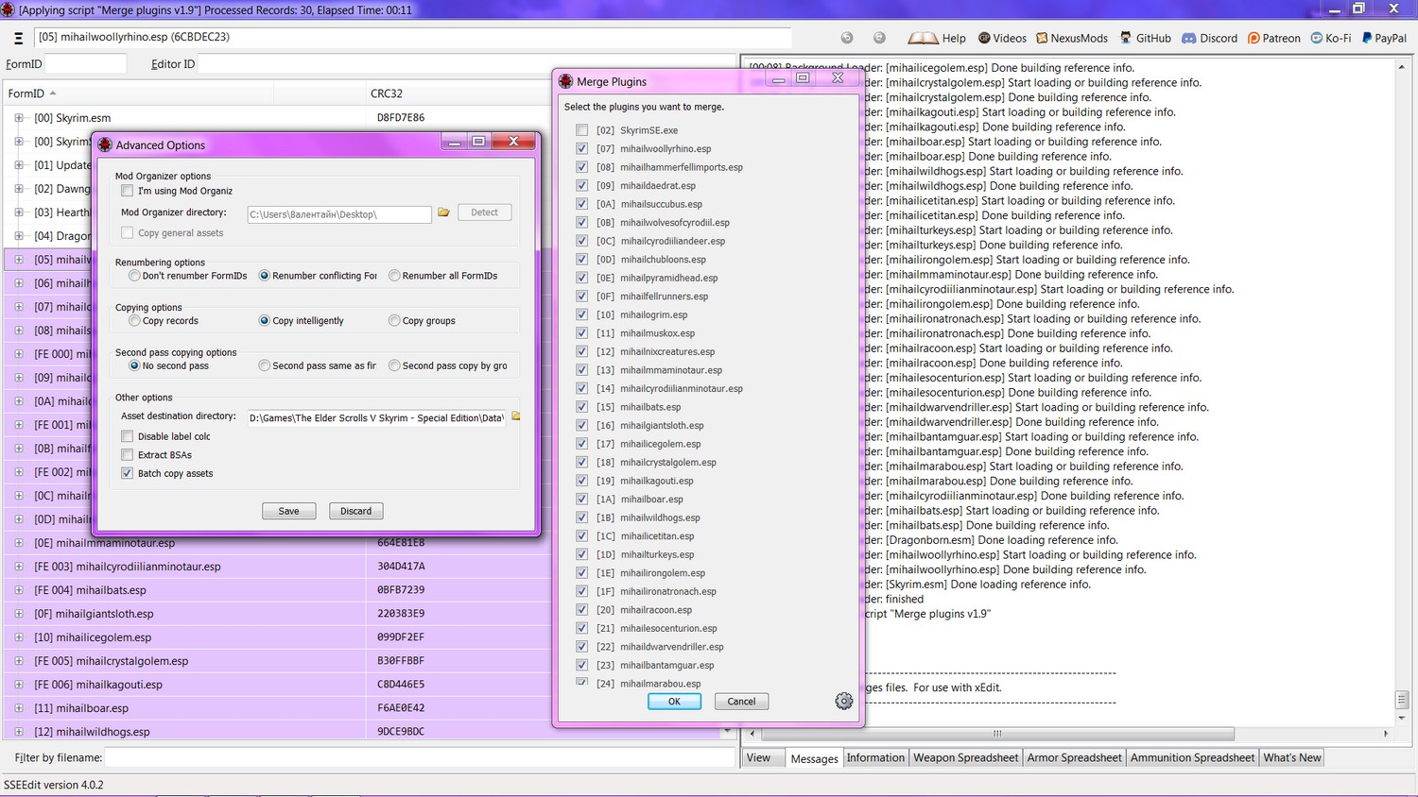Select the Copy groups radio option

click(394, 321)
